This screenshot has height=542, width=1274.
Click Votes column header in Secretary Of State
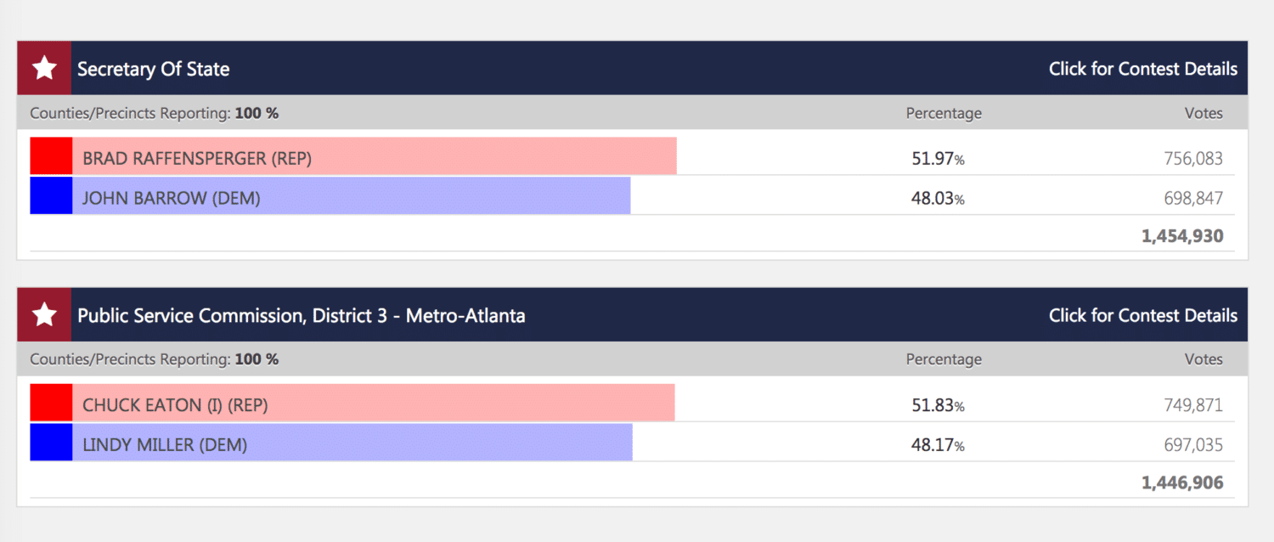click(1204, 113)
